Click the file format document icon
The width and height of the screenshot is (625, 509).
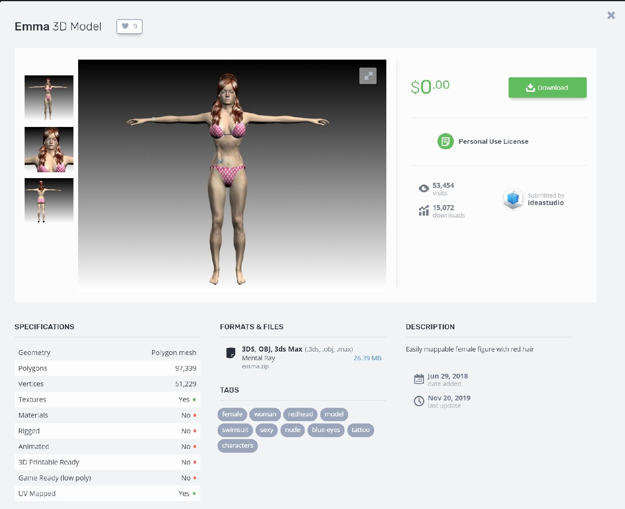(x=231, y=353)
